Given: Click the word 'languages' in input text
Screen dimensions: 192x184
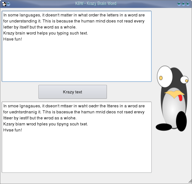Looking at the screenshot, I should point(30,15).
